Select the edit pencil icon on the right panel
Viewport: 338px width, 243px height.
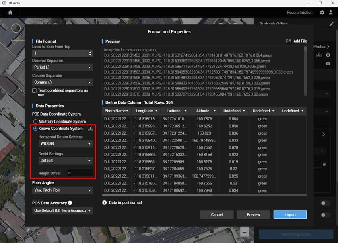332,25
